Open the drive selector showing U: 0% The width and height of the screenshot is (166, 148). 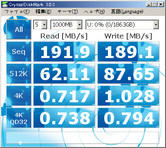click(156, 25)
